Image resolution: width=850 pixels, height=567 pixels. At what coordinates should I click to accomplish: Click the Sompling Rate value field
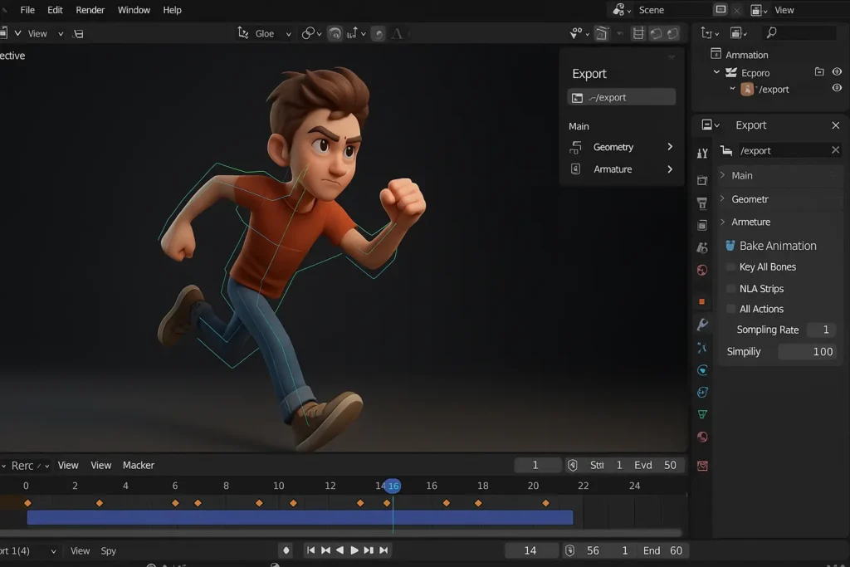tap(819, 330)
